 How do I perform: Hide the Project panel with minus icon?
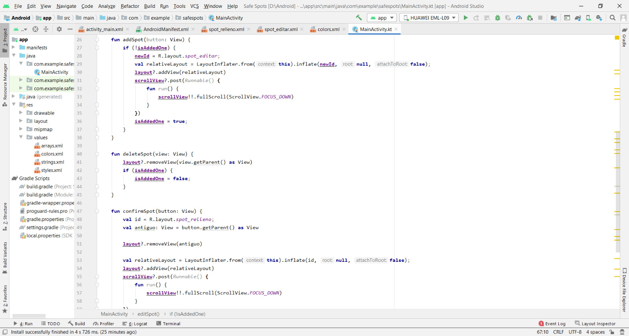[70, 29]
